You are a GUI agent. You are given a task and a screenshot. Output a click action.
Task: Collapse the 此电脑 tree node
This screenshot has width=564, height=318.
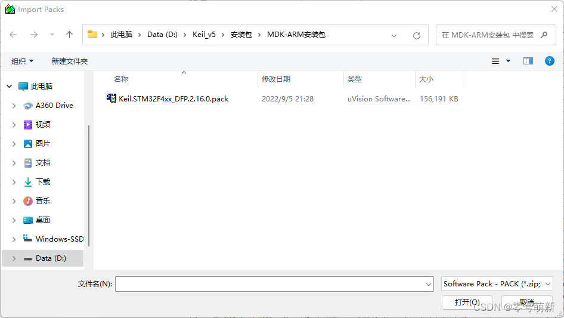click(10, 87)
